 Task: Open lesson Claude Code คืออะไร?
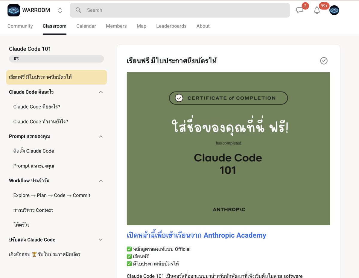[x=37, y=107]
